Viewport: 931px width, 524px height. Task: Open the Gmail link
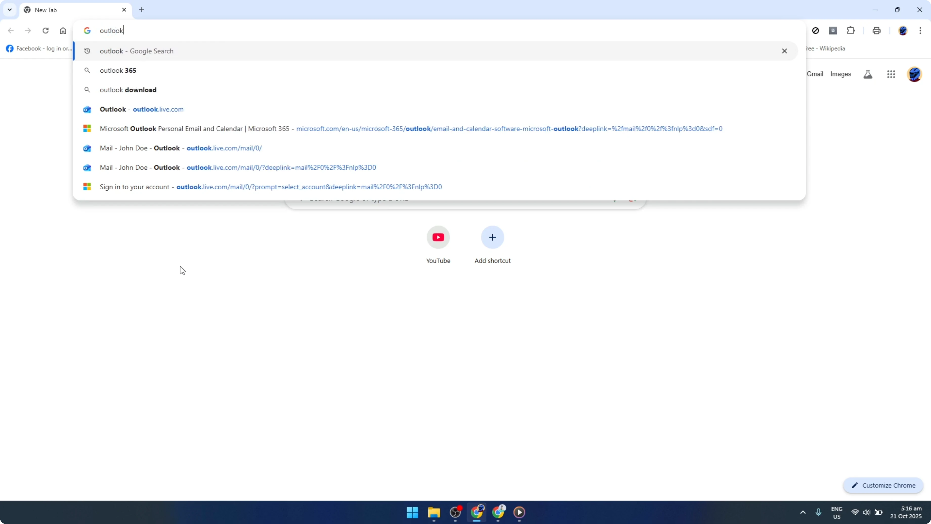coord(815,74)
